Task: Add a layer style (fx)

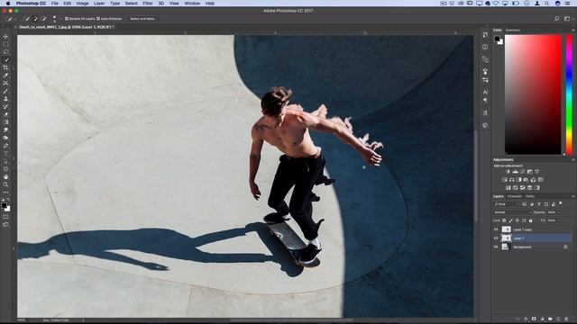Action: click(526, 319)
